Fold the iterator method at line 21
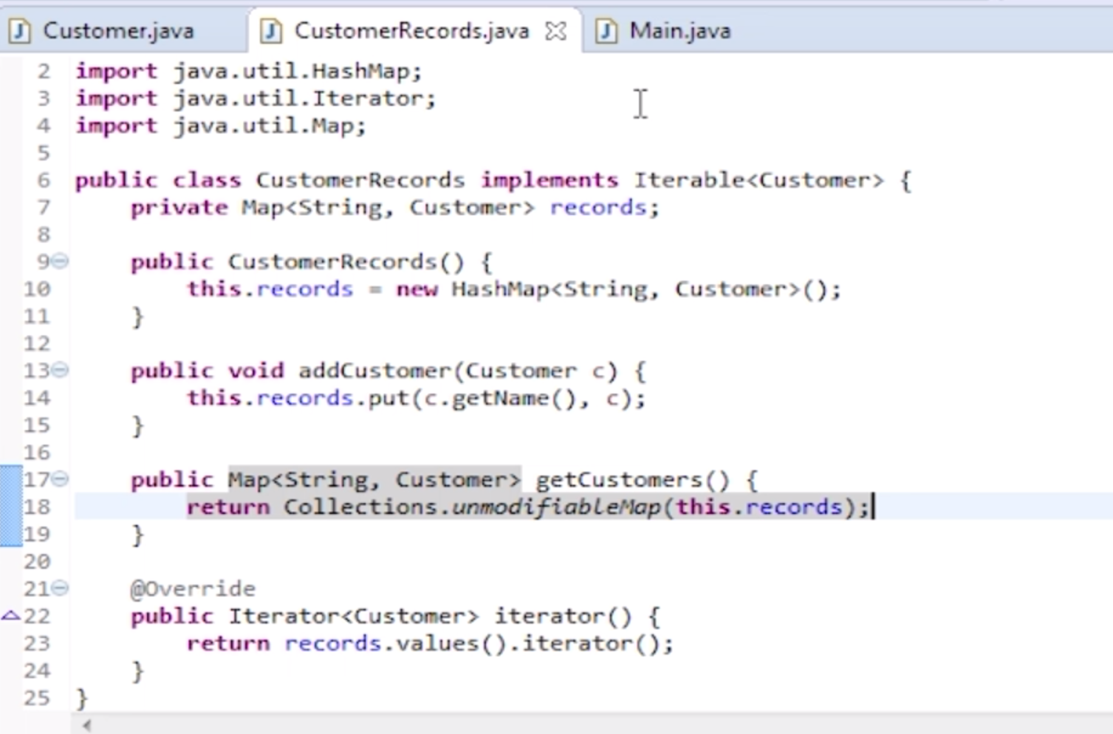 60,588
